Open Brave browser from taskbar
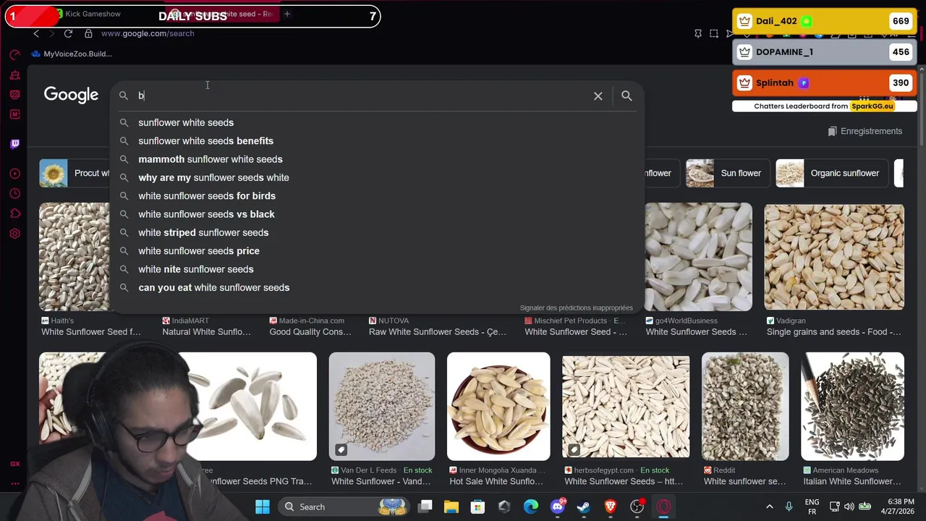 (611, 507)
